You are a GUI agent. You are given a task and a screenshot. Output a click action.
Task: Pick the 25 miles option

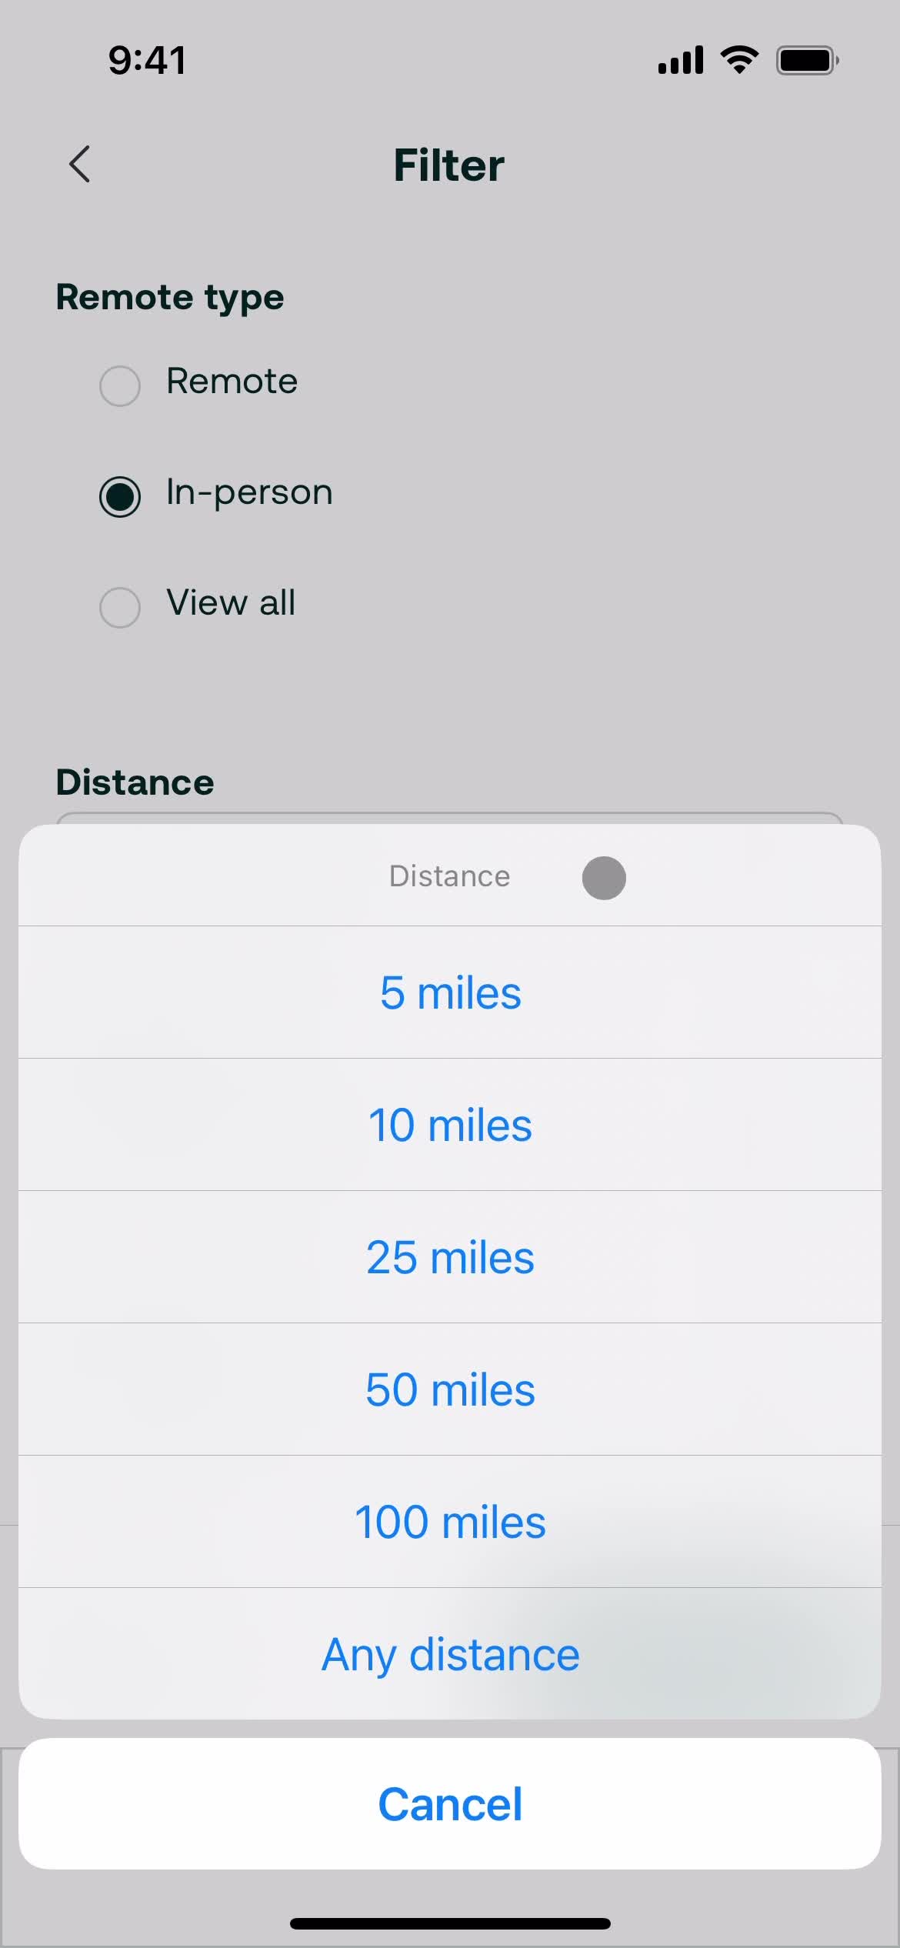point(450,1257)
